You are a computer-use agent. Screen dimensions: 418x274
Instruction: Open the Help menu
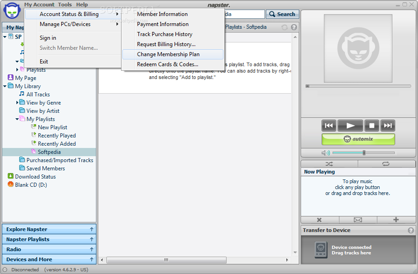[x=82, y=5]
